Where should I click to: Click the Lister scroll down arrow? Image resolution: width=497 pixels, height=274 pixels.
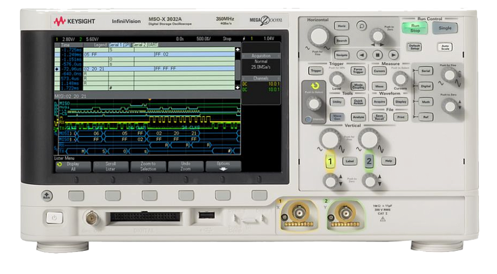click(x=237, y=87)
